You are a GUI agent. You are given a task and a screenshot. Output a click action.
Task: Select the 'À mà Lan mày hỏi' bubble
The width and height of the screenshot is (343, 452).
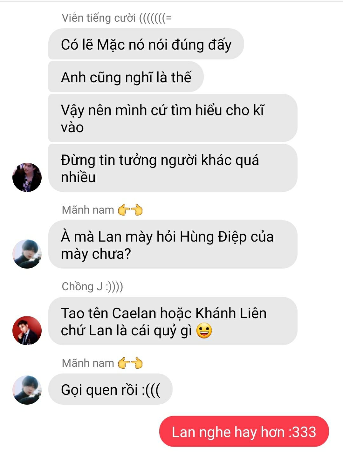click(x=173, y=244)
